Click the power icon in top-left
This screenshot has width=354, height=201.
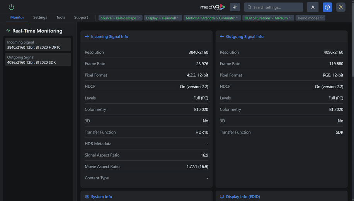click(11, 7)
